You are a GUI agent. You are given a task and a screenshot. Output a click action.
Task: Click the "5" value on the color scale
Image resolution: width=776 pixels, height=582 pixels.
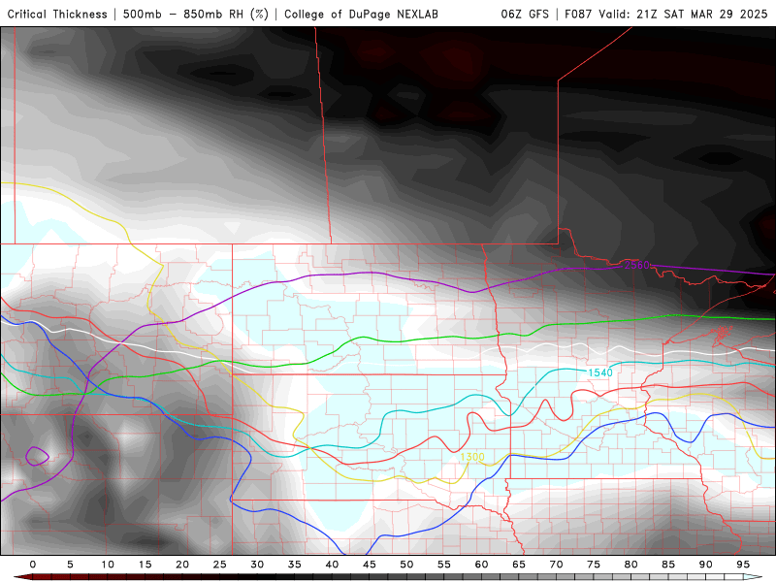70,565
